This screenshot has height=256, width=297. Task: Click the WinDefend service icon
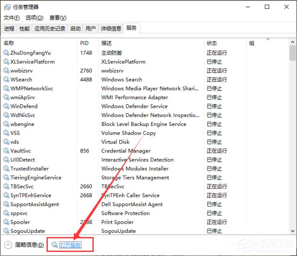coord(6,106)
